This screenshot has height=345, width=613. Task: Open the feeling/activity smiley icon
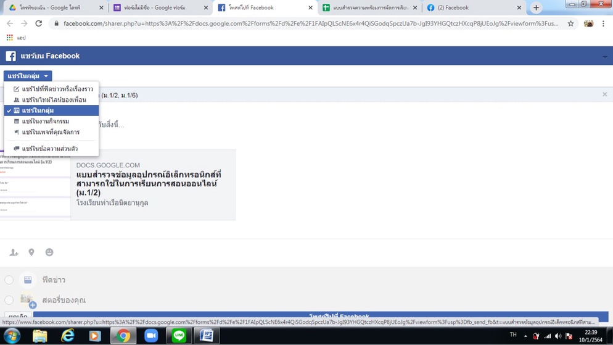point(49,252)
